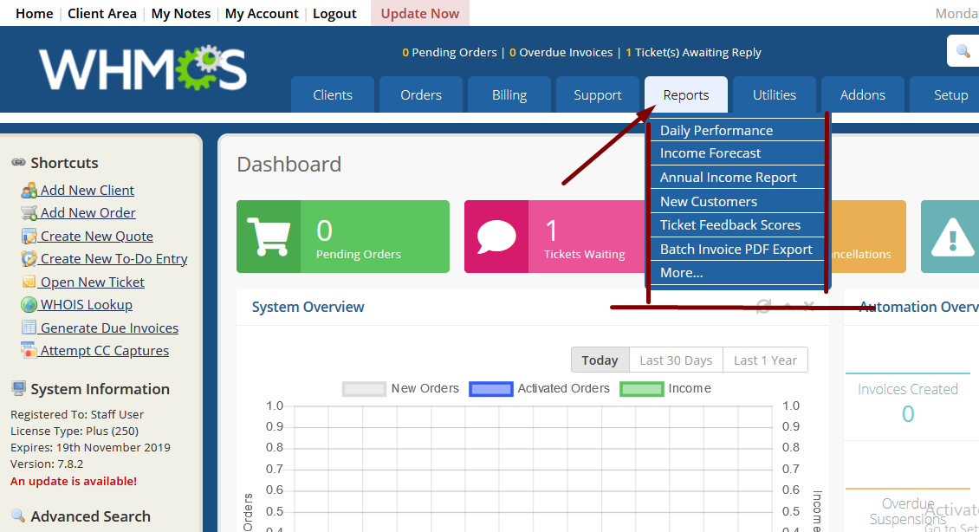Open the Orders tab
Screen dimensions: 979x532
(421, 95)
